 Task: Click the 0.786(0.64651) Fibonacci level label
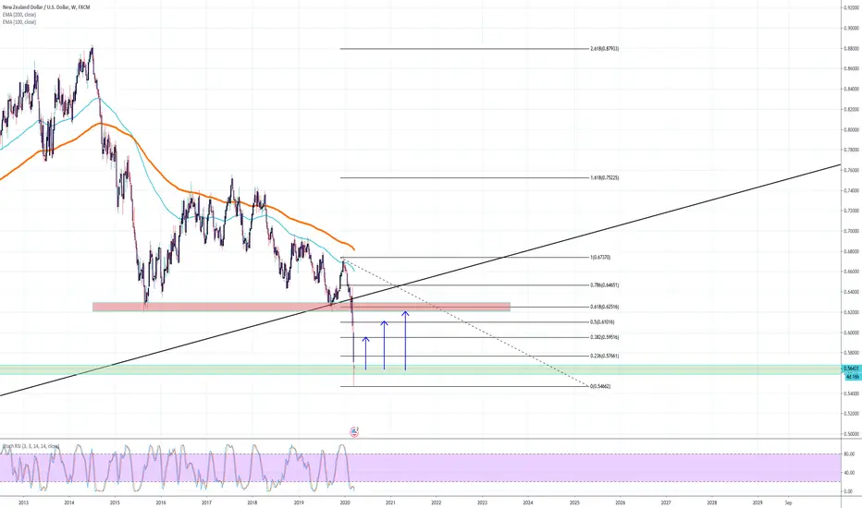605,285
